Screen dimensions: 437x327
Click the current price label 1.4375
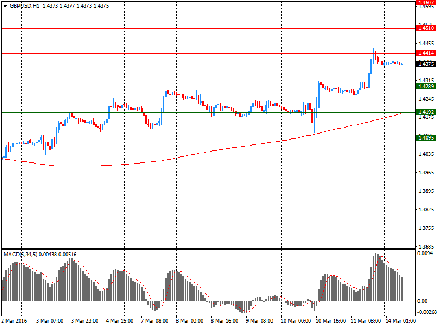pyautogui.click(x=426, y=64)
